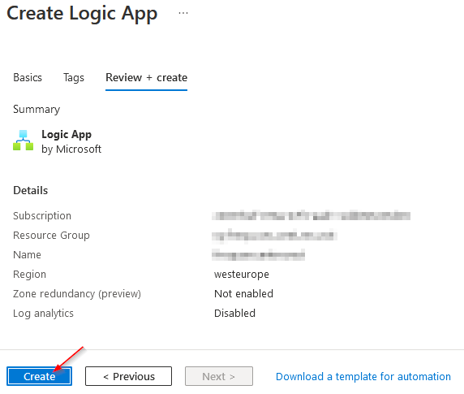Open Download a template for automation link

coord(363,376)
